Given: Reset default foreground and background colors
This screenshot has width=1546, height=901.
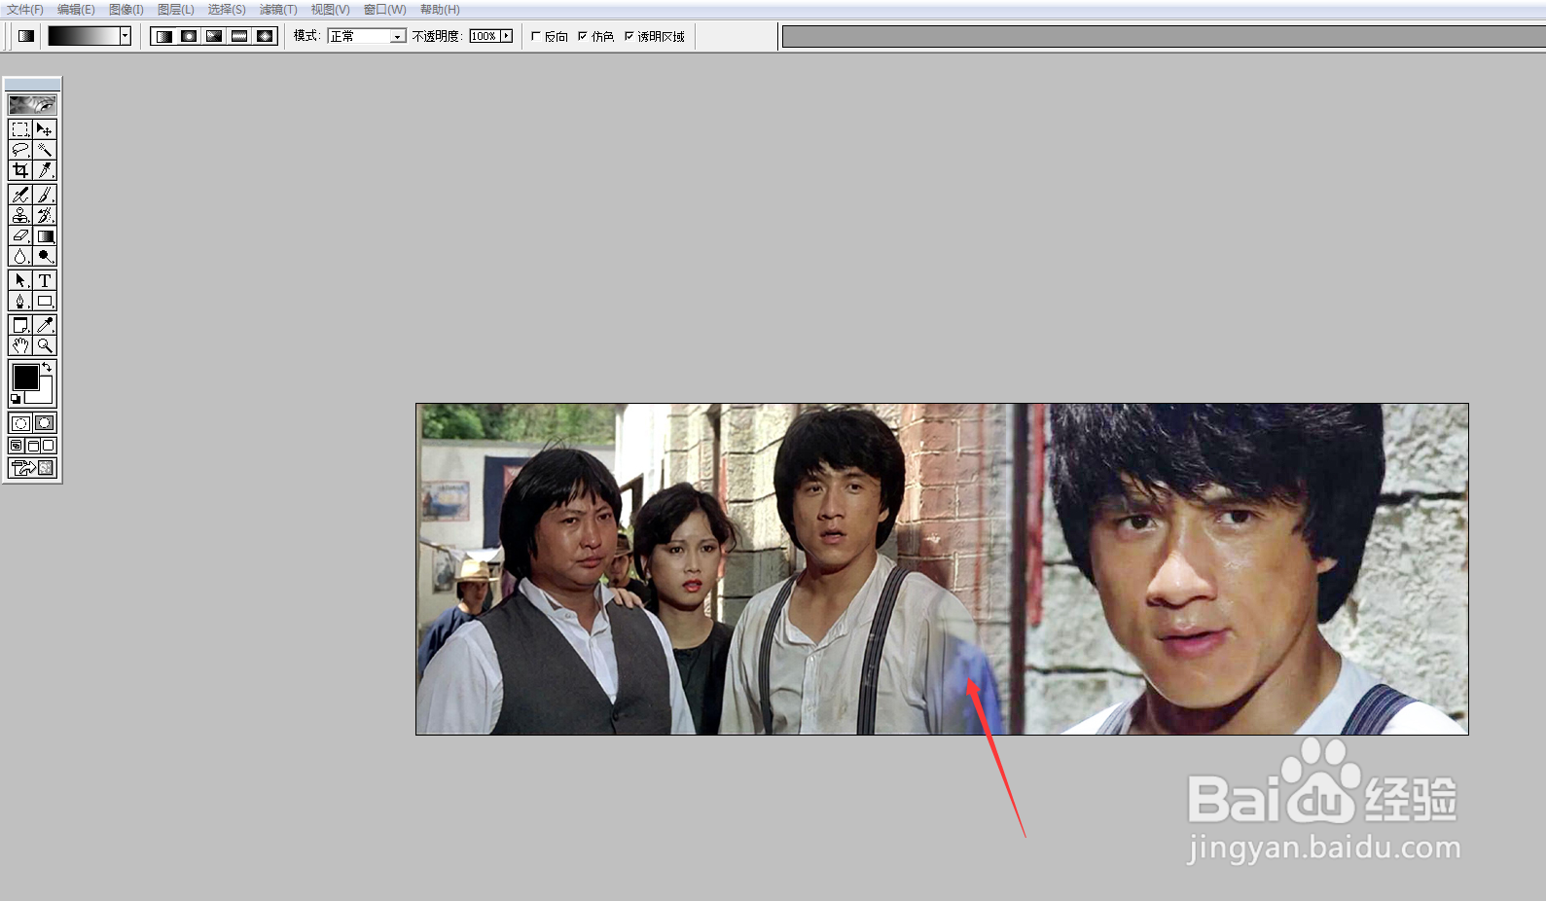Looking at the screenshot, I should (16, 399).
